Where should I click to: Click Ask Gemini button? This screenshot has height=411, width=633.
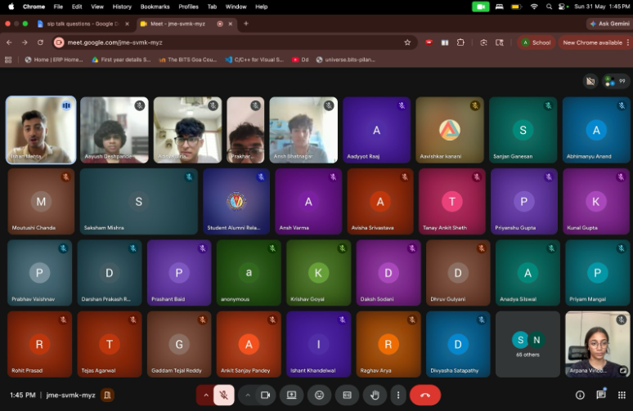click(x=609, y=24)
